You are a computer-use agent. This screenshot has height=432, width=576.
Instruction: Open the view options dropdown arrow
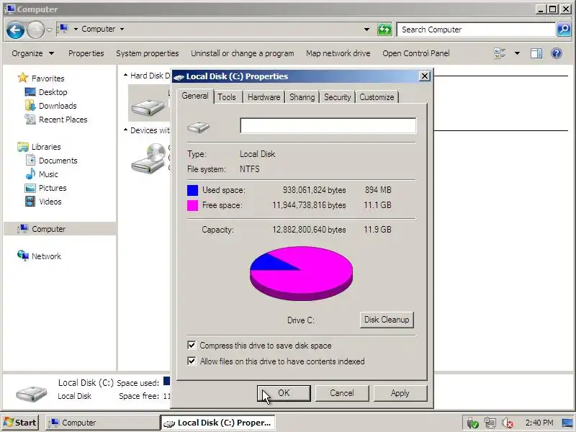tap(517, 53)
